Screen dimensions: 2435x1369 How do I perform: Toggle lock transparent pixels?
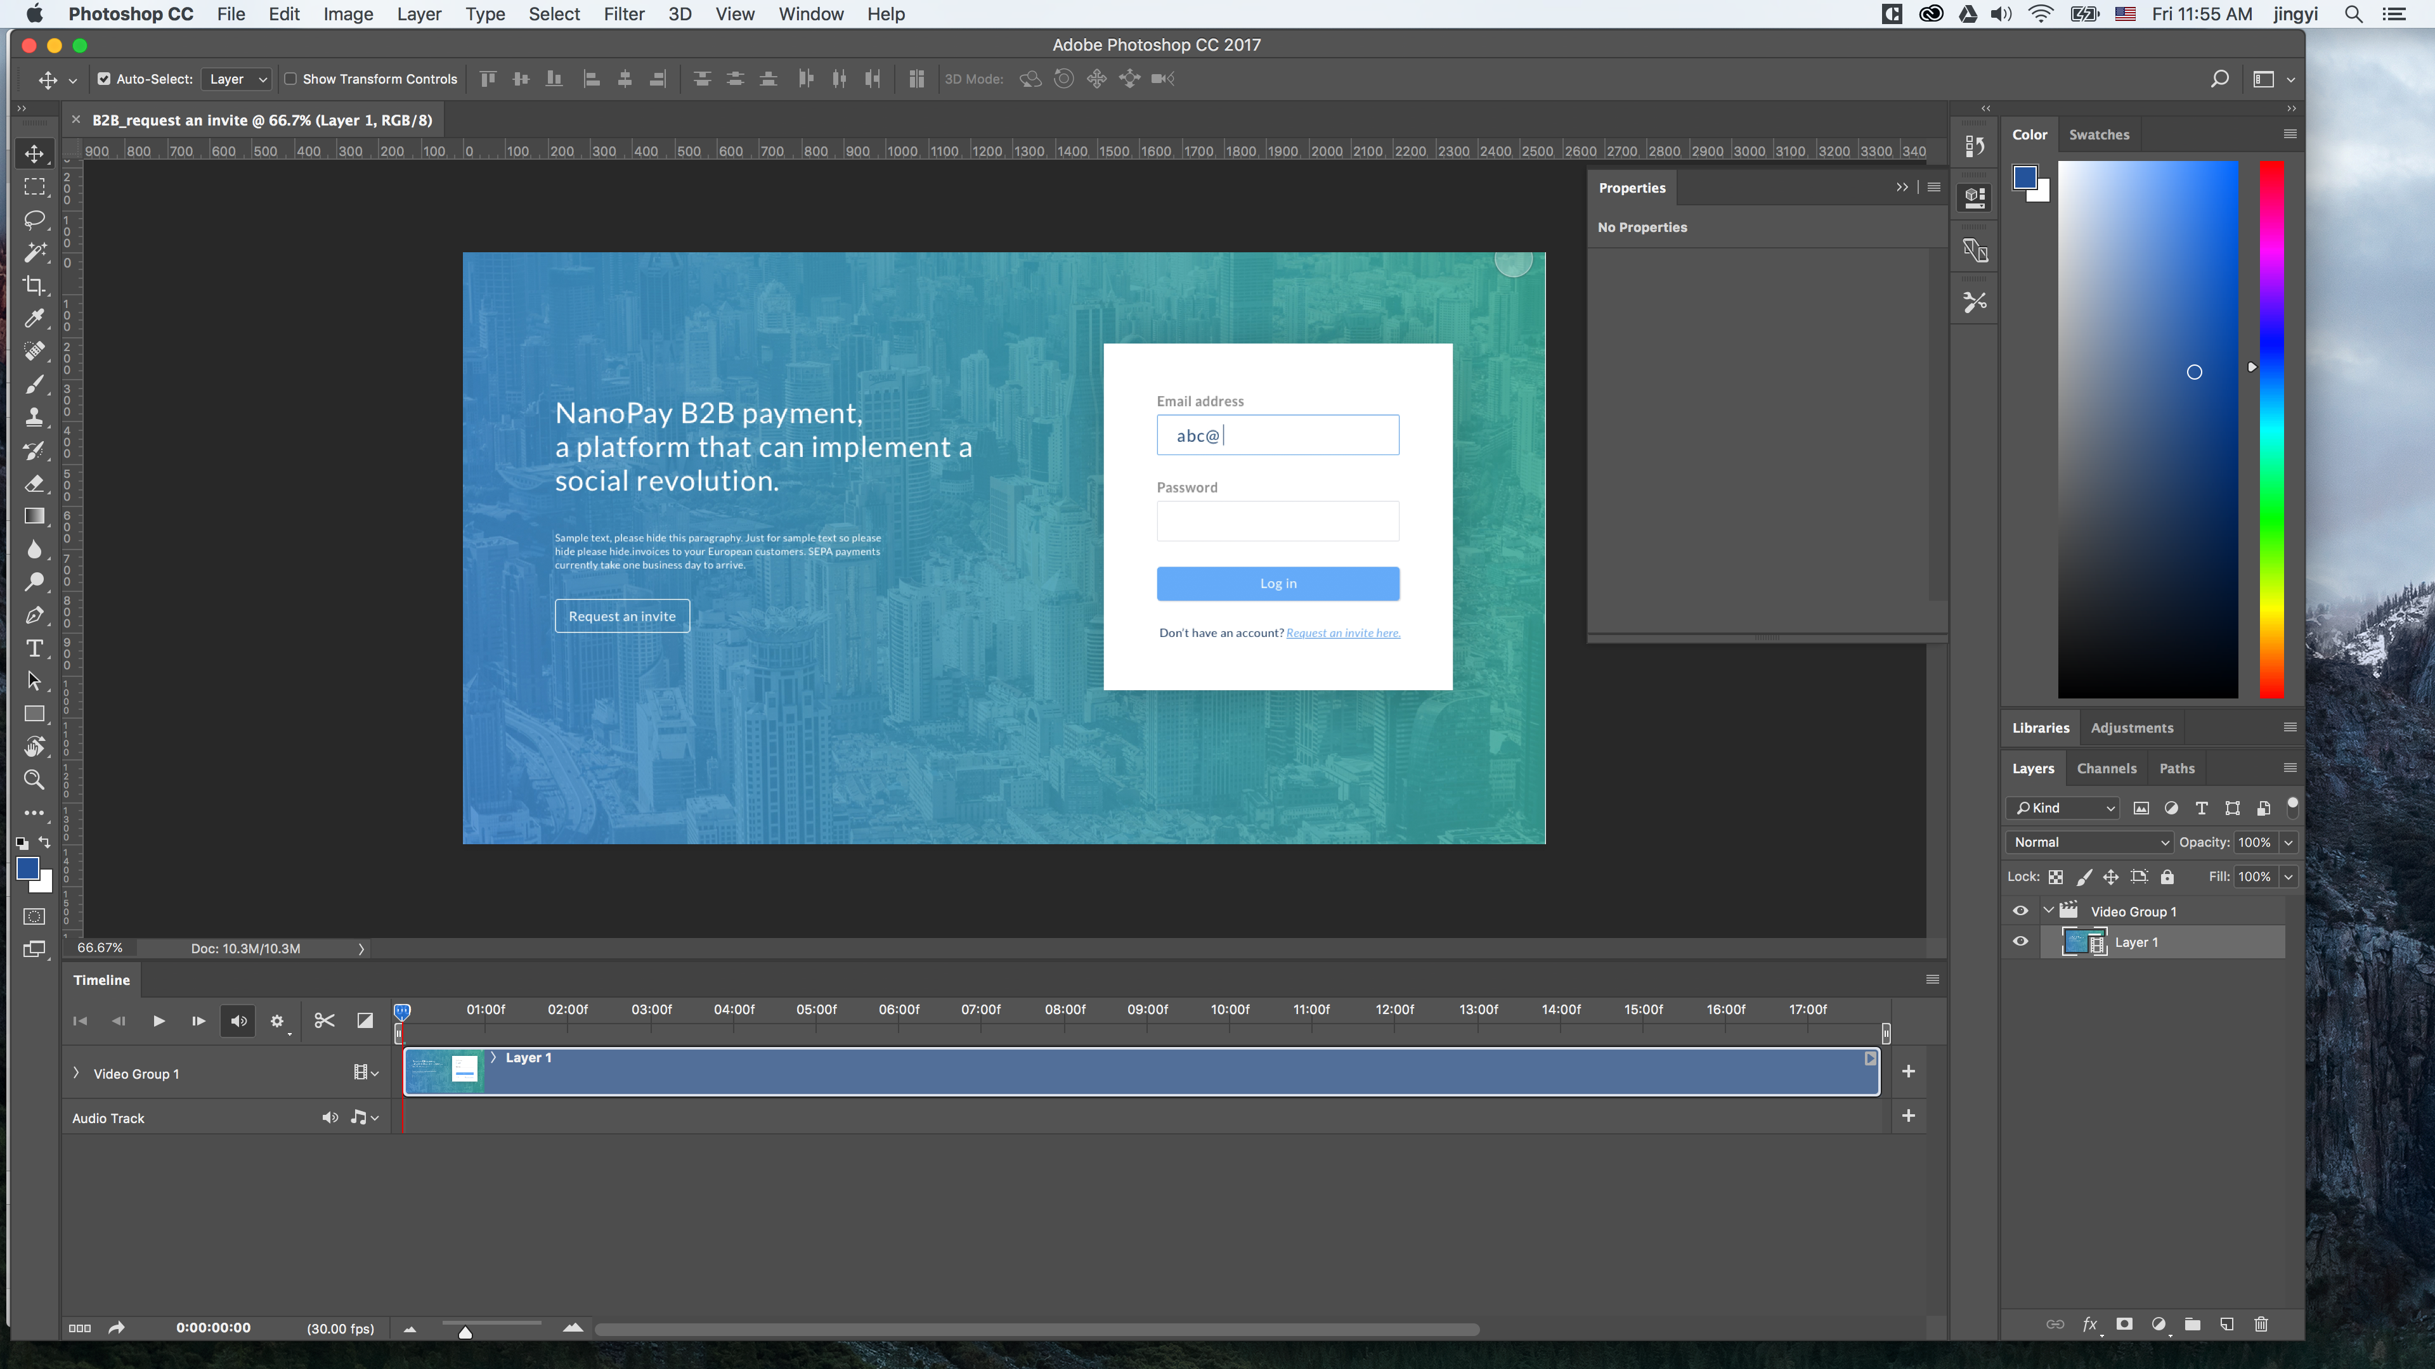click(2055, 877)
